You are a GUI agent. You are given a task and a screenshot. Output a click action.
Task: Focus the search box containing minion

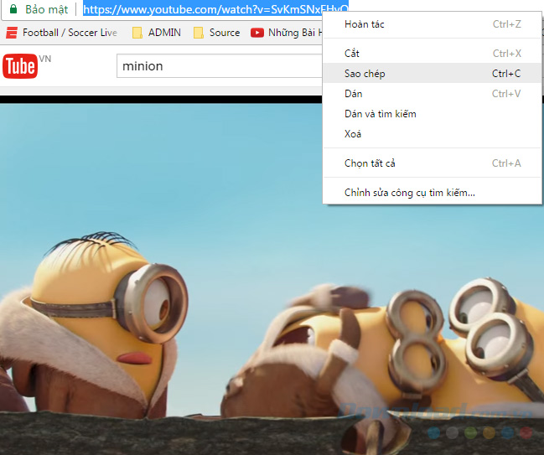click(218, 65)
